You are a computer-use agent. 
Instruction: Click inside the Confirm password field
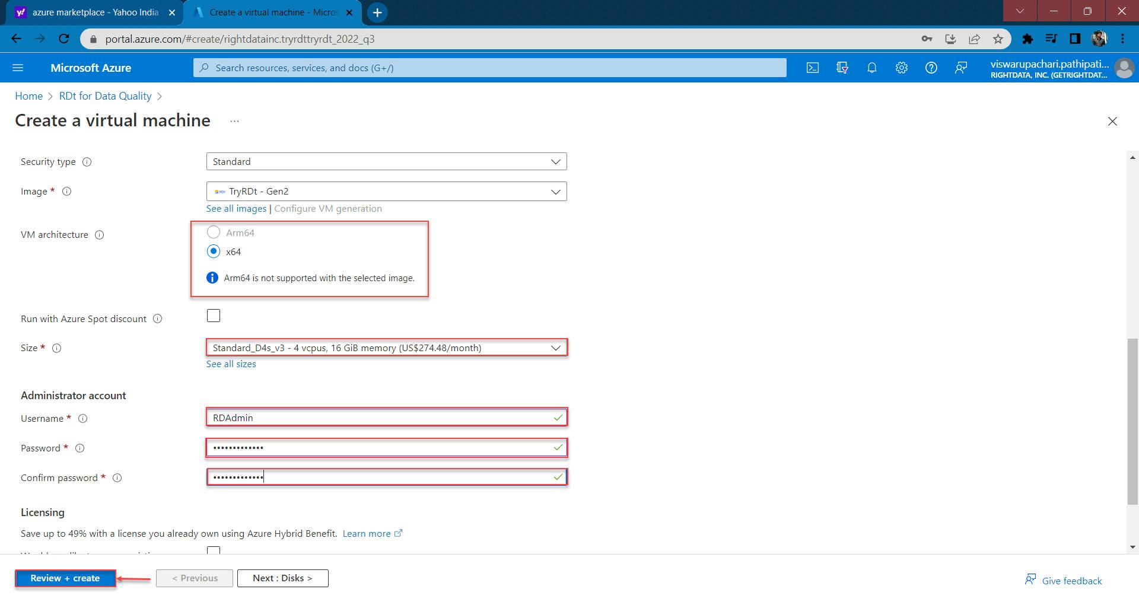(386, 477)
